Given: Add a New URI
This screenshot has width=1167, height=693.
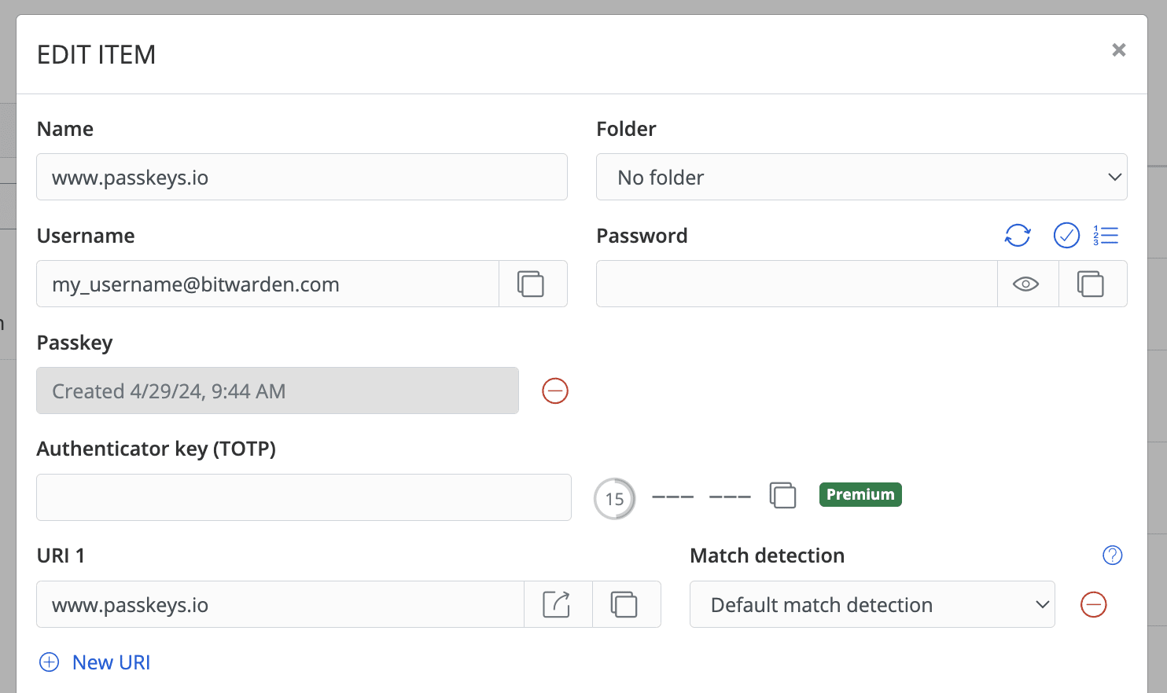Looking at the screenshot, I should tap(95, 662).
